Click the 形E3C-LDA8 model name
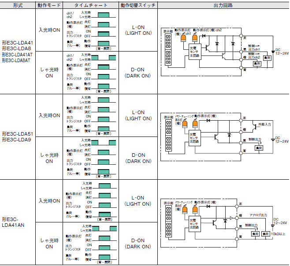Screen dimensions: 290x266 (16, 48)
